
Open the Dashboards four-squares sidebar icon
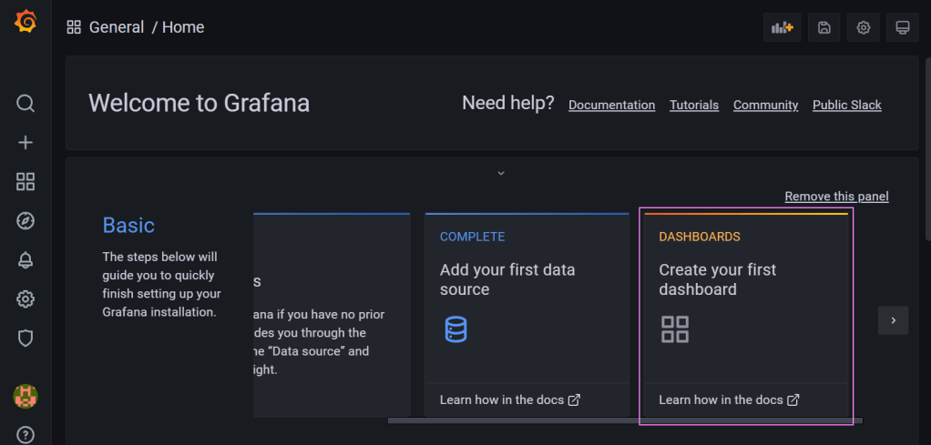point(26,182)
